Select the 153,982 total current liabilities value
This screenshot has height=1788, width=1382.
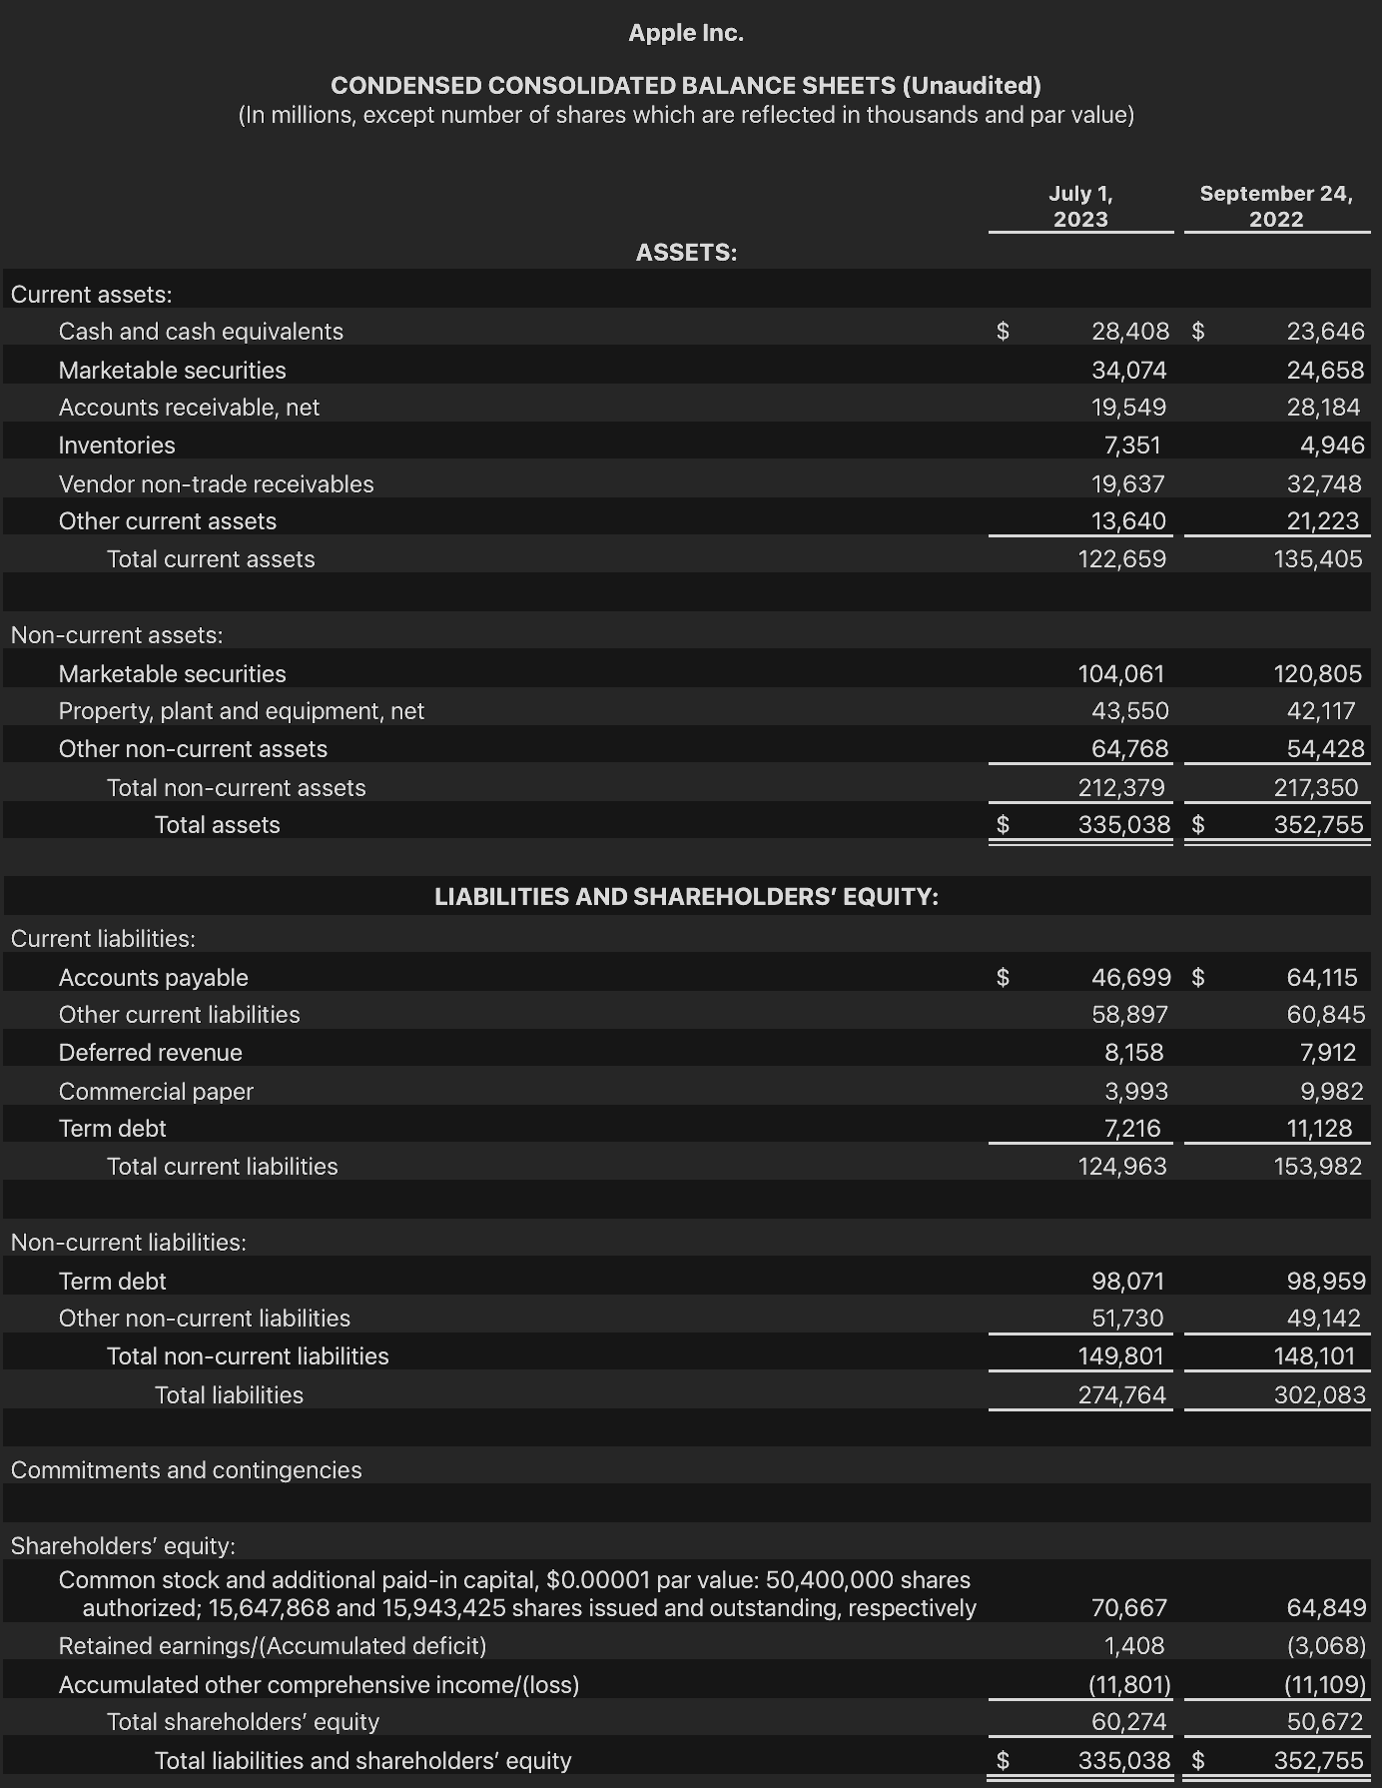tap(1318, 1167)
